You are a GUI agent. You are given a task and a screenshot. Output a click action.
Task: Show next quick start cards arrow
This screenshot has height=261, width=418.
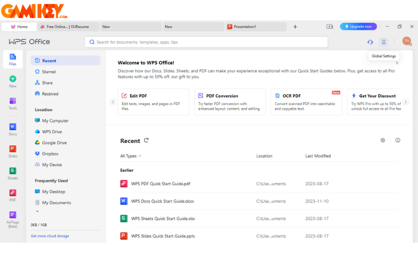pyautogui.click(x=405, y=102)
